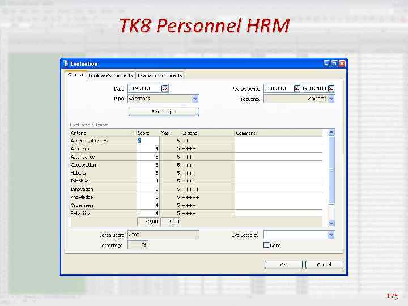Click the criteria table scrollbar thumb
The image size is (408, 306).
pos(331,170)
